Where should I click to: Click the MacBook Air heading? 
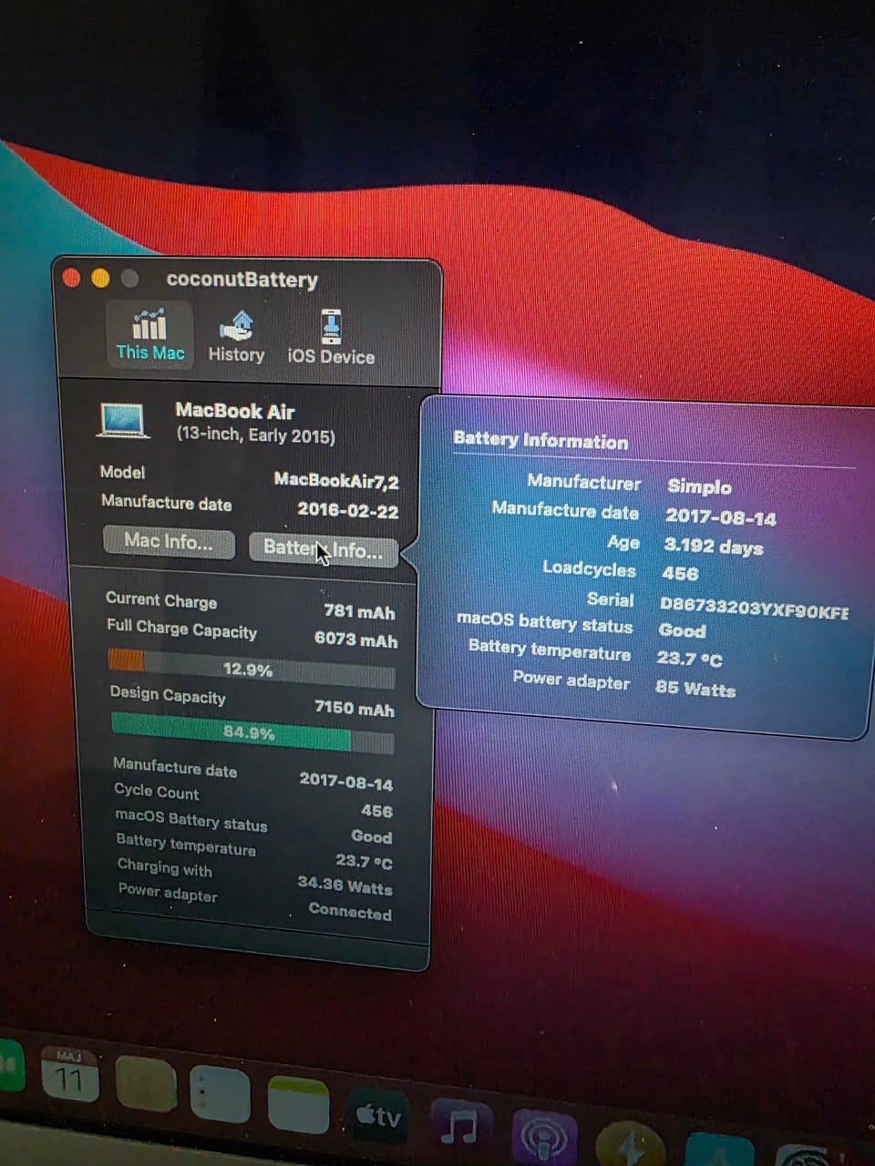[x=235, y=411]
